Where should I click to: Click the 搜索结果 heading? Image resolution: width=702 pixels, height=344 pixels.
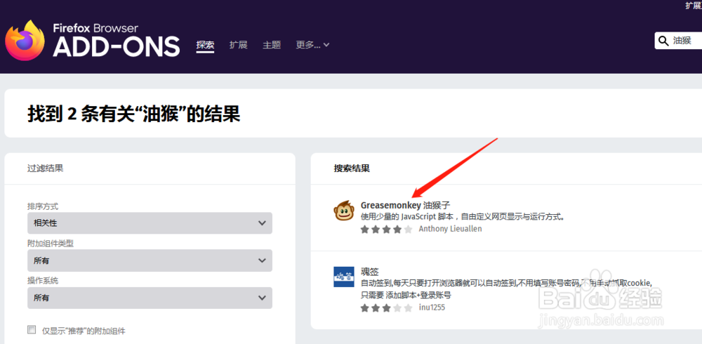tap(352, 169)
